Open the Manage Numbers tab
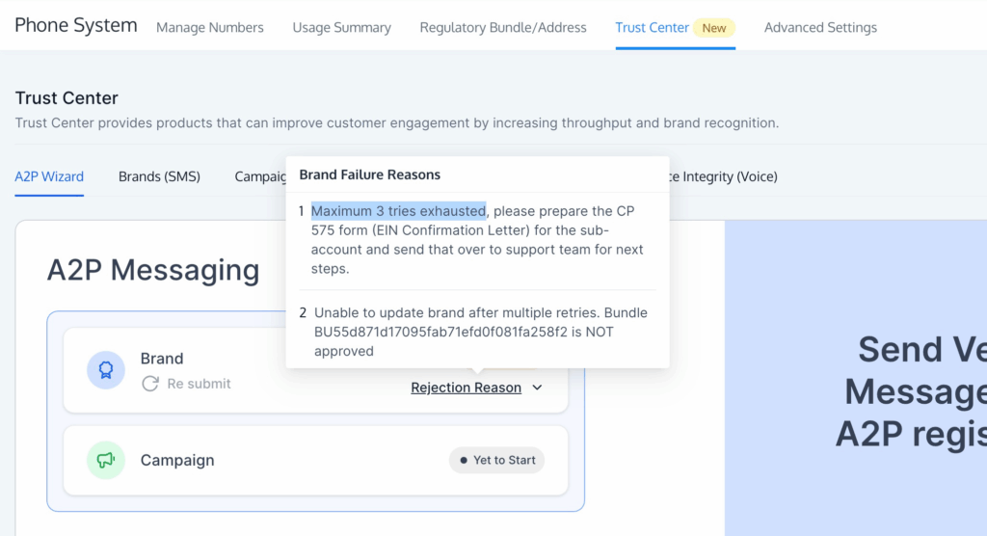Screen dimensions: 987x536 pos(209,28)
